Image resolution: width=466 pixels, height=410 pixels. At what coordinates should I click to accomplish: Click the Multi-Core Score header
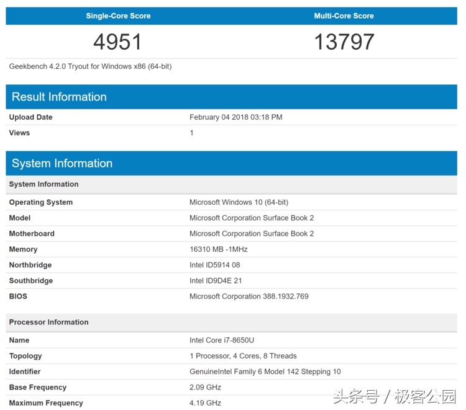point(344,16)
